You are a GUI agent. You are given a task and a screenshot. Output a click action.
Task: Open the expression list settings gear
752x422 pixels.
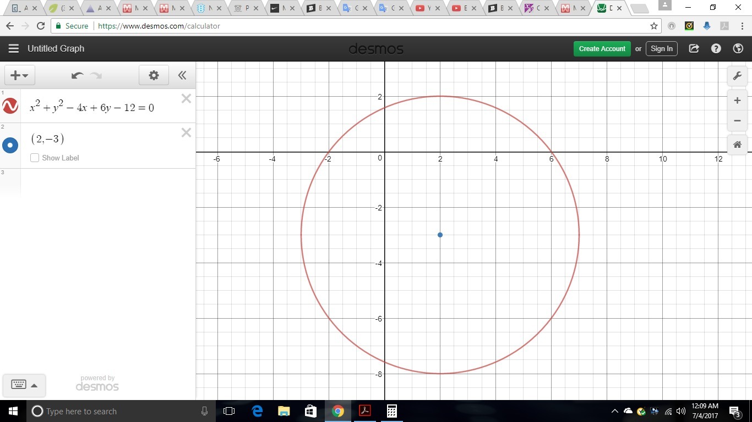tap(154, 75)
